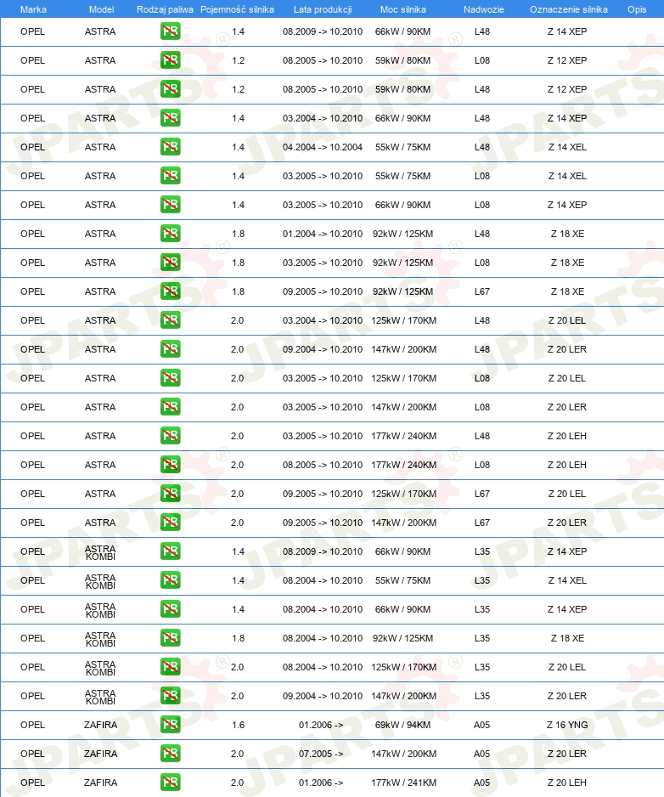Click the Lata produkcji column header
Image resolution: width=664 pixels, height=797 pixels.
click(x=323, y=9)
